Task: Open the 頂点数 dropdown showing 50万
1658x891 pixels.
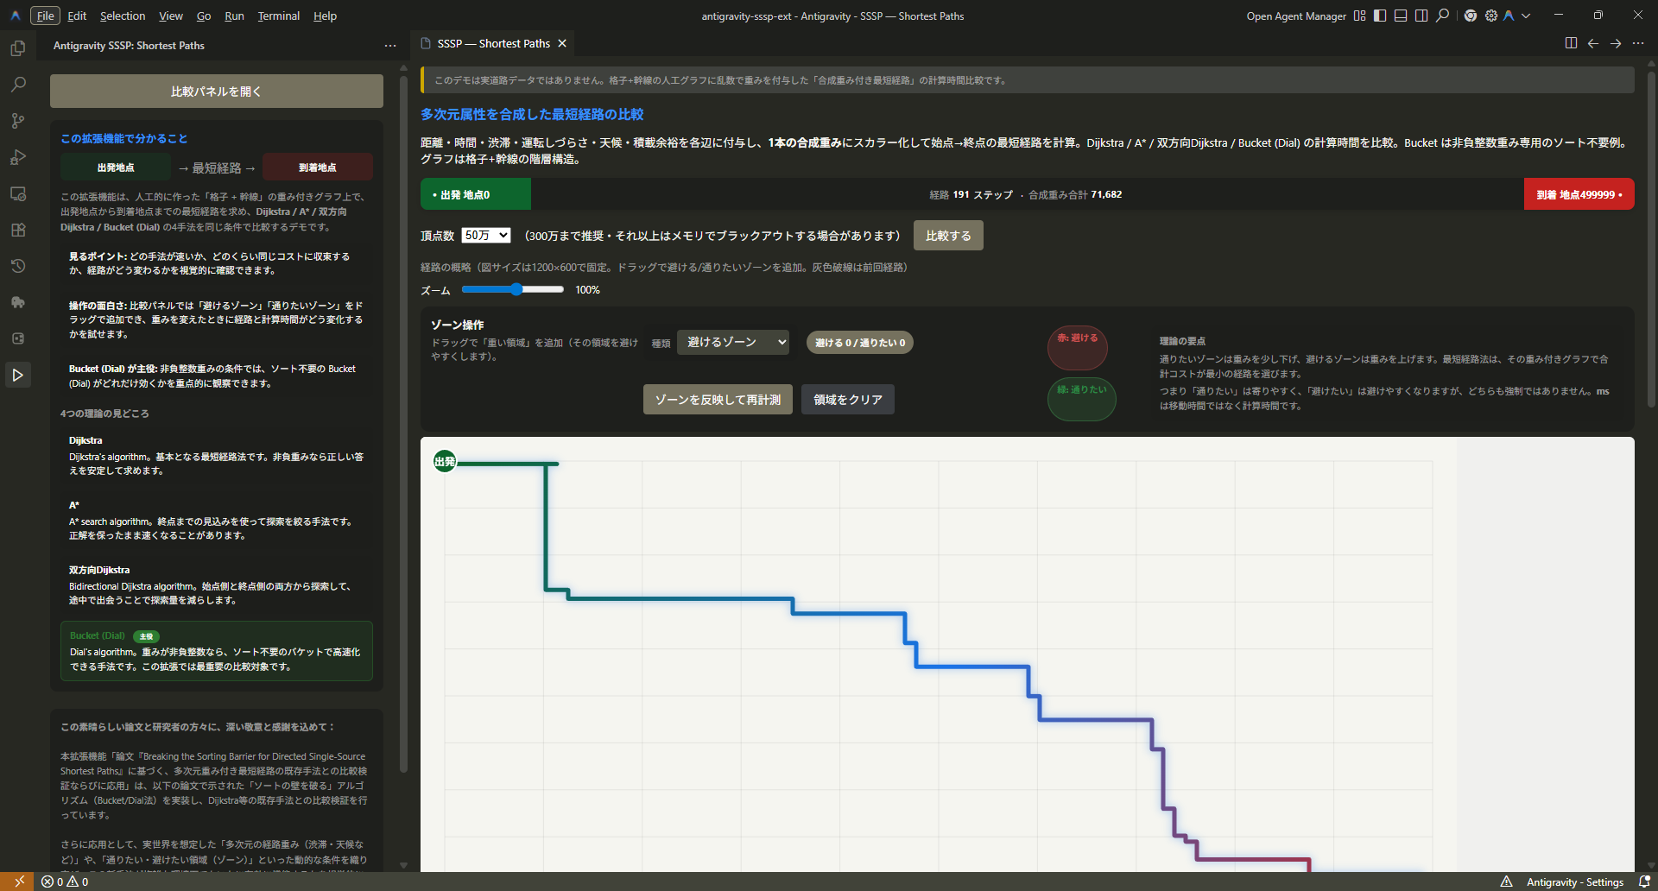Action: [485, 235]
